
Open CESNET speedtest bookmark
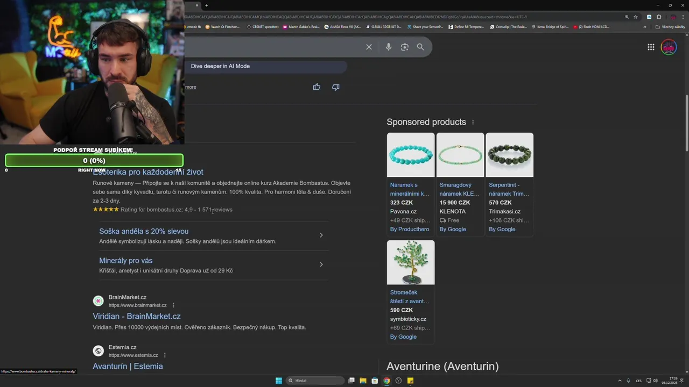[x=263, y=26]
